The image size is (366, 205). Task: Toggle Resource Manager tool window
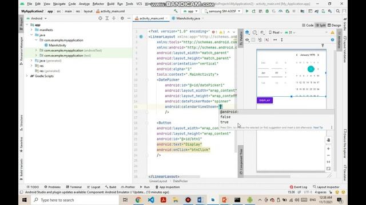21,51
